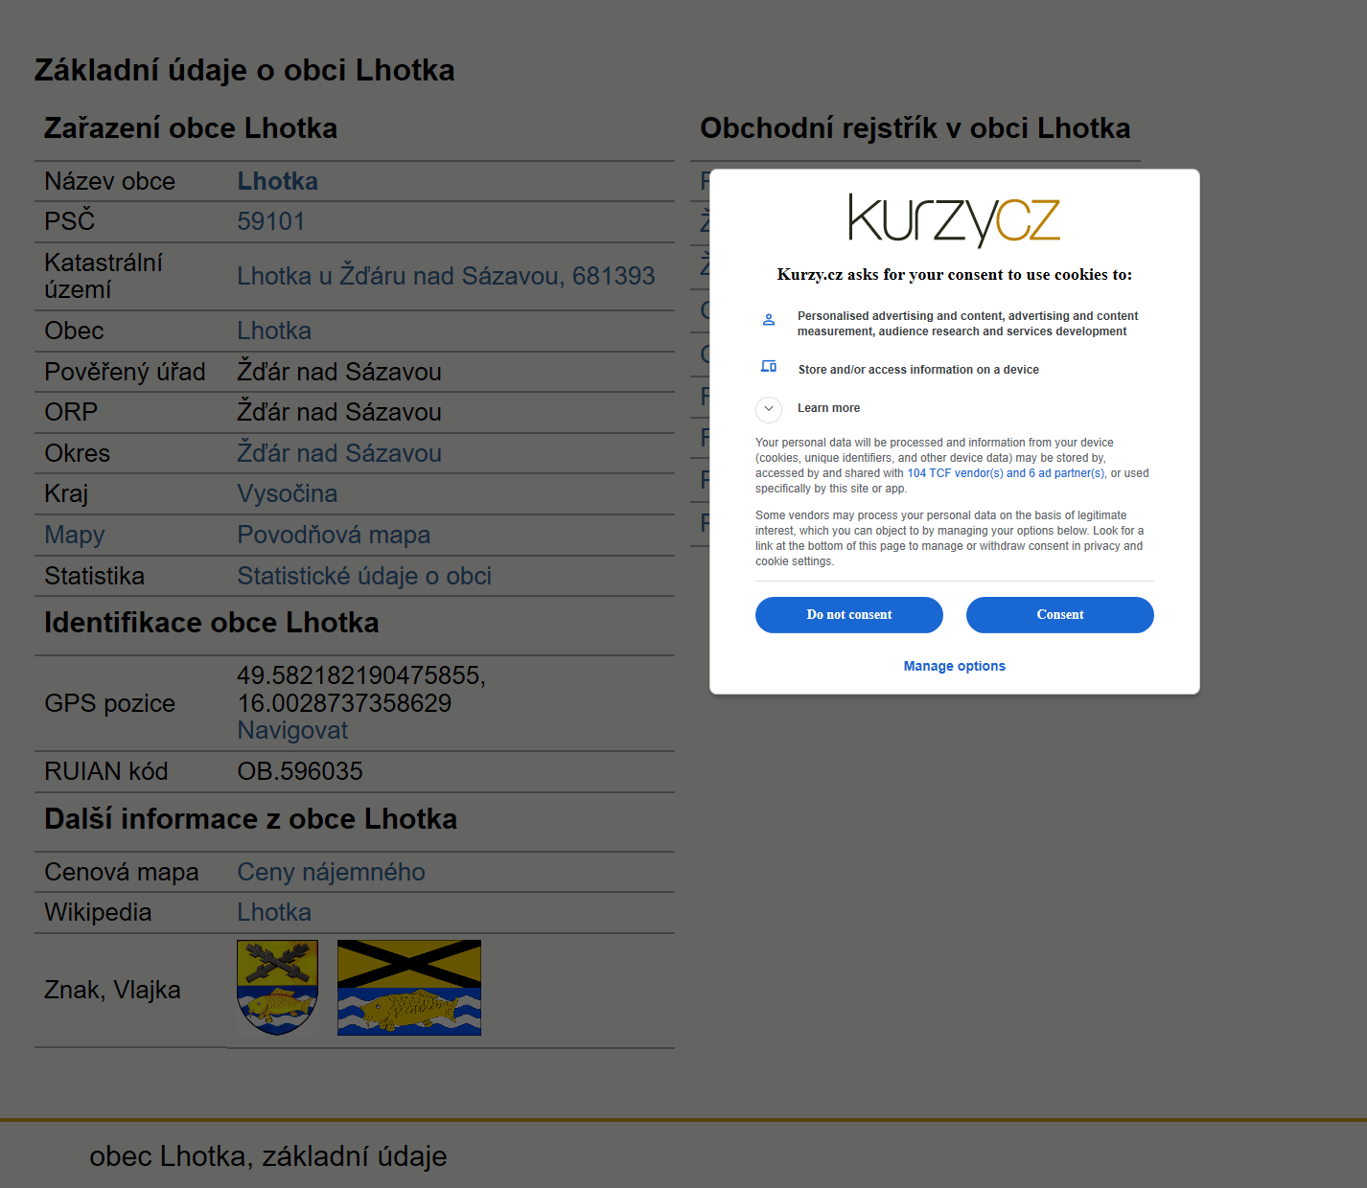Click the Cenová mapa row label
1367x1188 pixels.
tap(122, 872)
